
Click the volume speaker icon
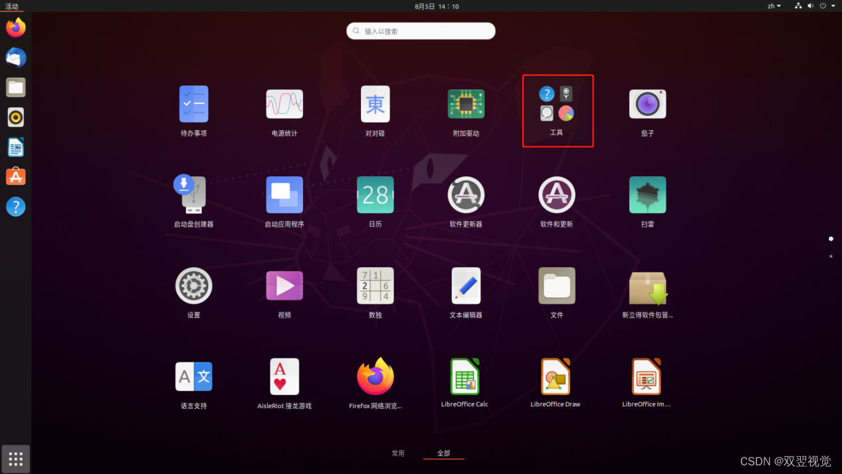pyautogui.click(x=811, y=6)
